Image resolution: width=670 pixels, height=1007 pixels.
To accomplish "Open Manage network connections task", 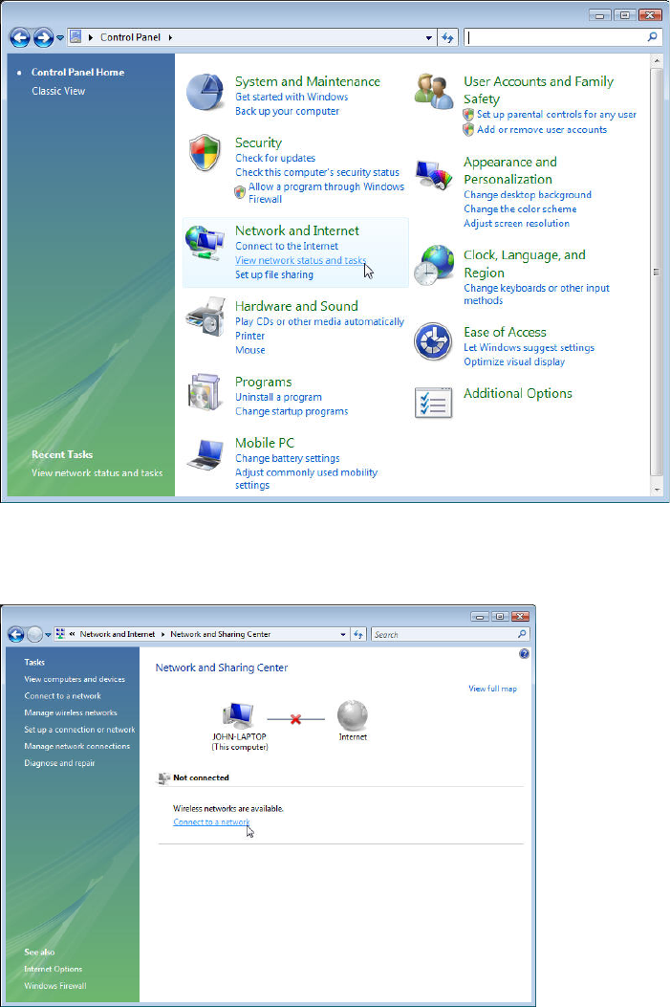I will pyautogui.click(x=77, y=746).
